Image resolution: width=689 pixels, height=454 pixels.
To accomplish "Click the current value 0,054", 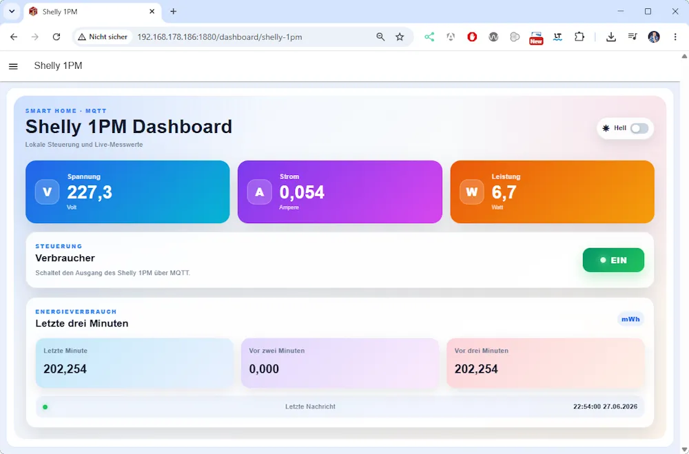I will (302, 192).
